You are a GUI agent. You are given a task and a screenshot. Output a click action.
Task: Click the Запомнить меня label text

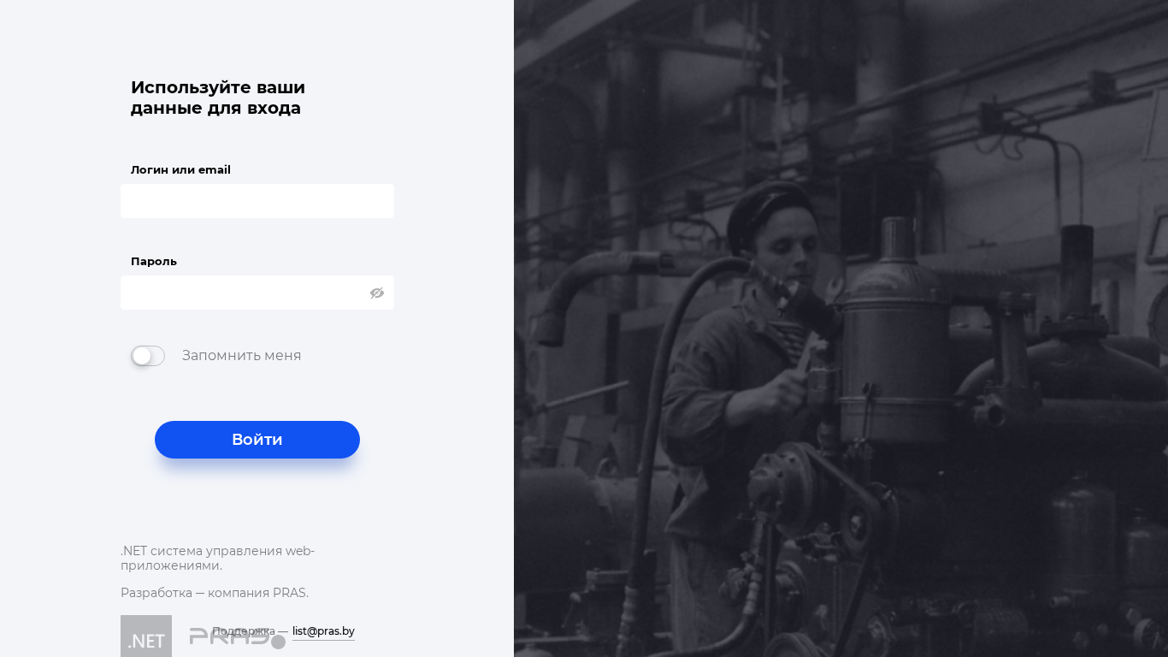click(241, 356)
